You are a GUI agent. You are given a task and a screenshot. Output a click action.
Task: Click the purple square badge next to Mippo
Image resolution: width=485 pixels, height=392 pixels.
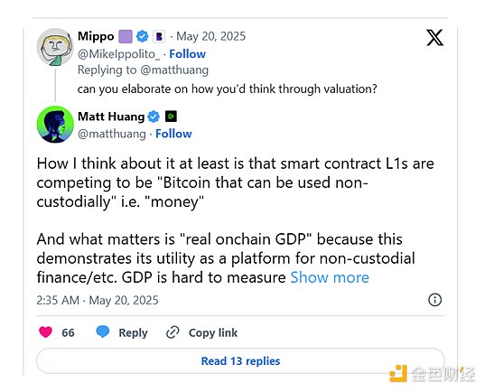pos(126,36)
